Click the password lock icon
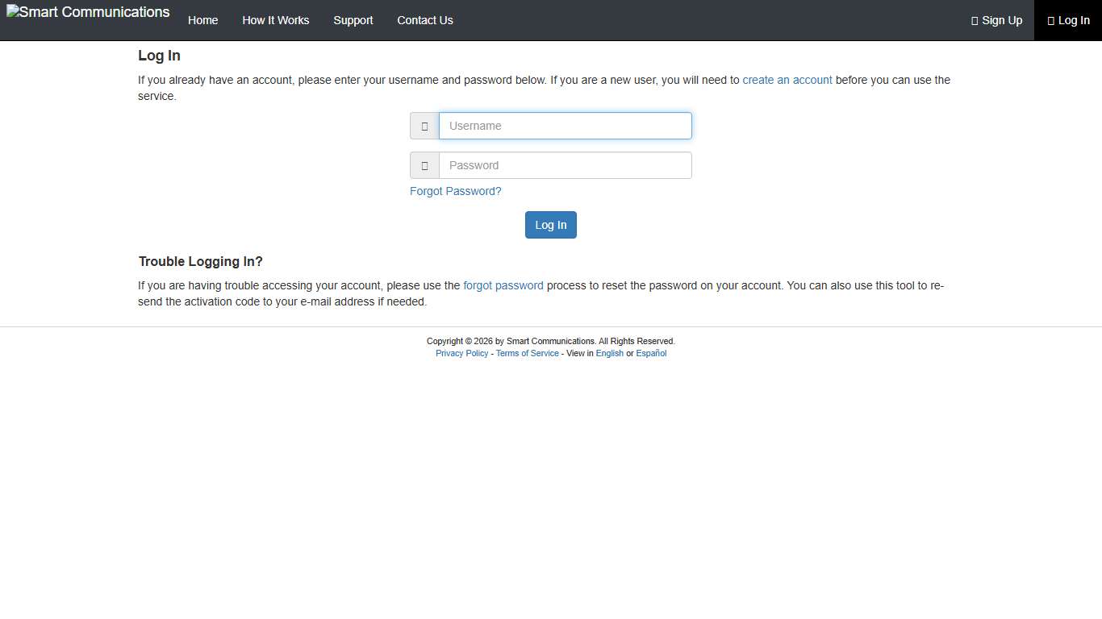 [x=424, y=165]
